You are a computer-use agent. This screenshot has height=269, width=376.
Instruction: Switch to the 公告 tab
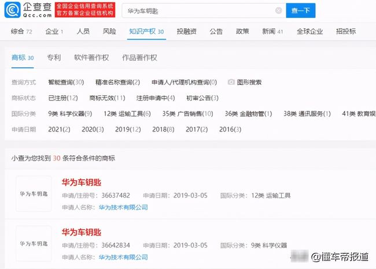coord(216,31)
